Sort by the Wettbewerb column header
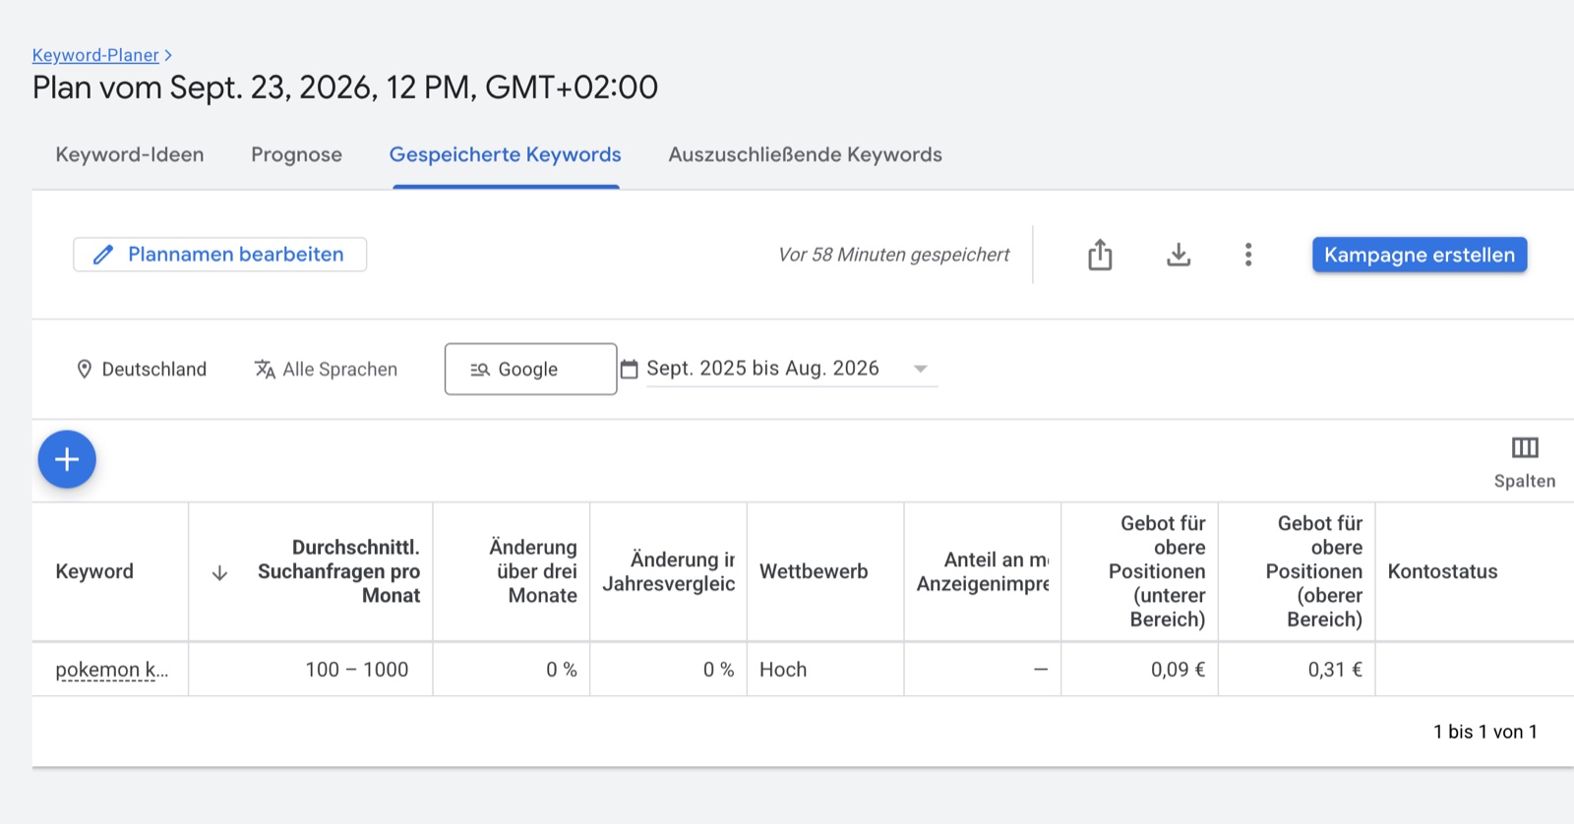This screenshot has height=824, width=1574. pos(814,571)
